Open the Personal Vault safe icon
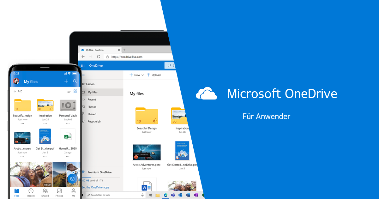Image resolution: width=379 pixels, height=199 pixels. pyautogui.click(x=68, y=105)
